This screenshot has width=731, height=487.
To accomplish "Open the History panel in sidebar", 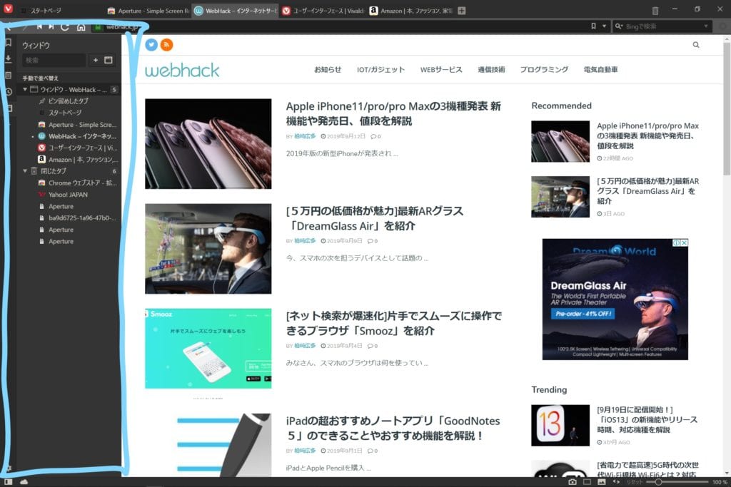I will pos(8,92).
